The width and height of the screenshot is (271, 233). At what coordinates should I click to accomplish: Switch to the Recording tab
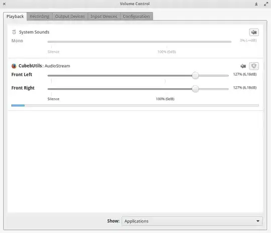pyautogui.click(x=40, y=17)
